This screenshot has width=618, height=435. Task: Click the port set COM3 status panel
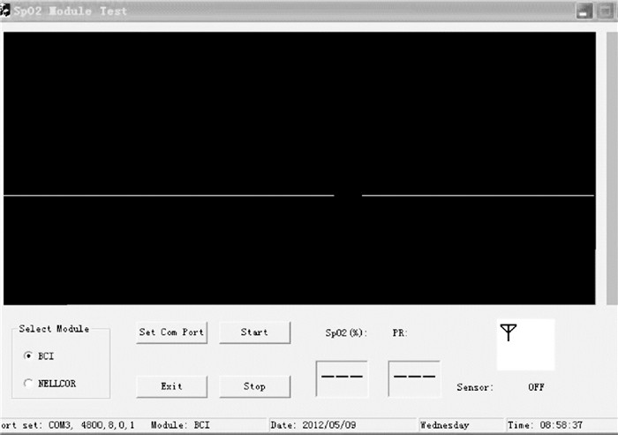[x=69, y=425]
